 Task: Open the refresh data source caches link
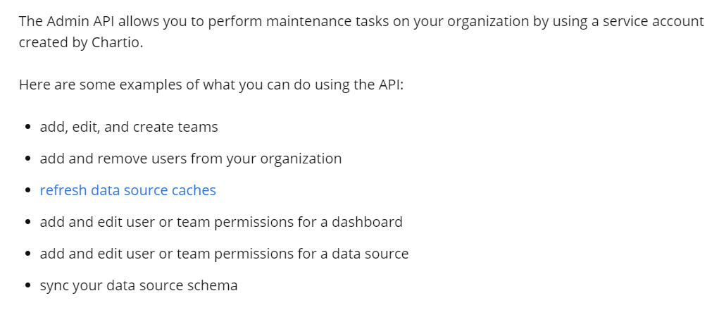pos(128,190)
